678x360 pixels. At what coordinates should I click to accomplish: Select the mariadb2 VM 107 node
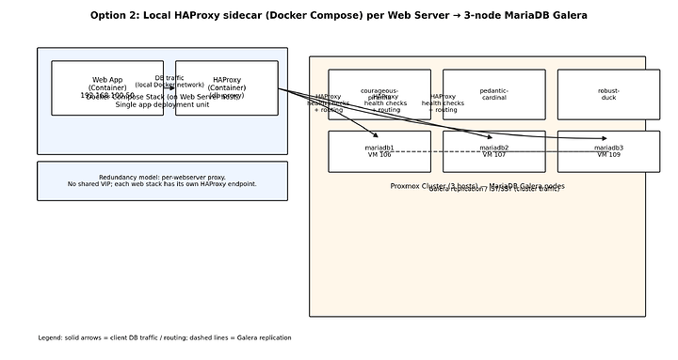pyautogui.click(x=493, y=151)
